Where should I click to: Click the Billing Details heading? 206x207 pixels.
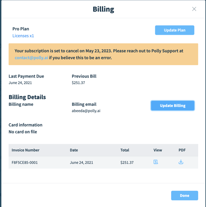click(27, 97)
